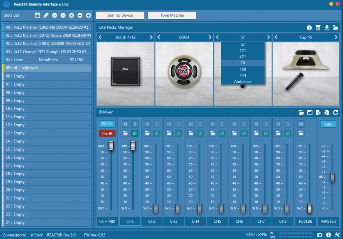Toggle the FX On switch
This screenshot has width=343, height=239.
point(107,124)
